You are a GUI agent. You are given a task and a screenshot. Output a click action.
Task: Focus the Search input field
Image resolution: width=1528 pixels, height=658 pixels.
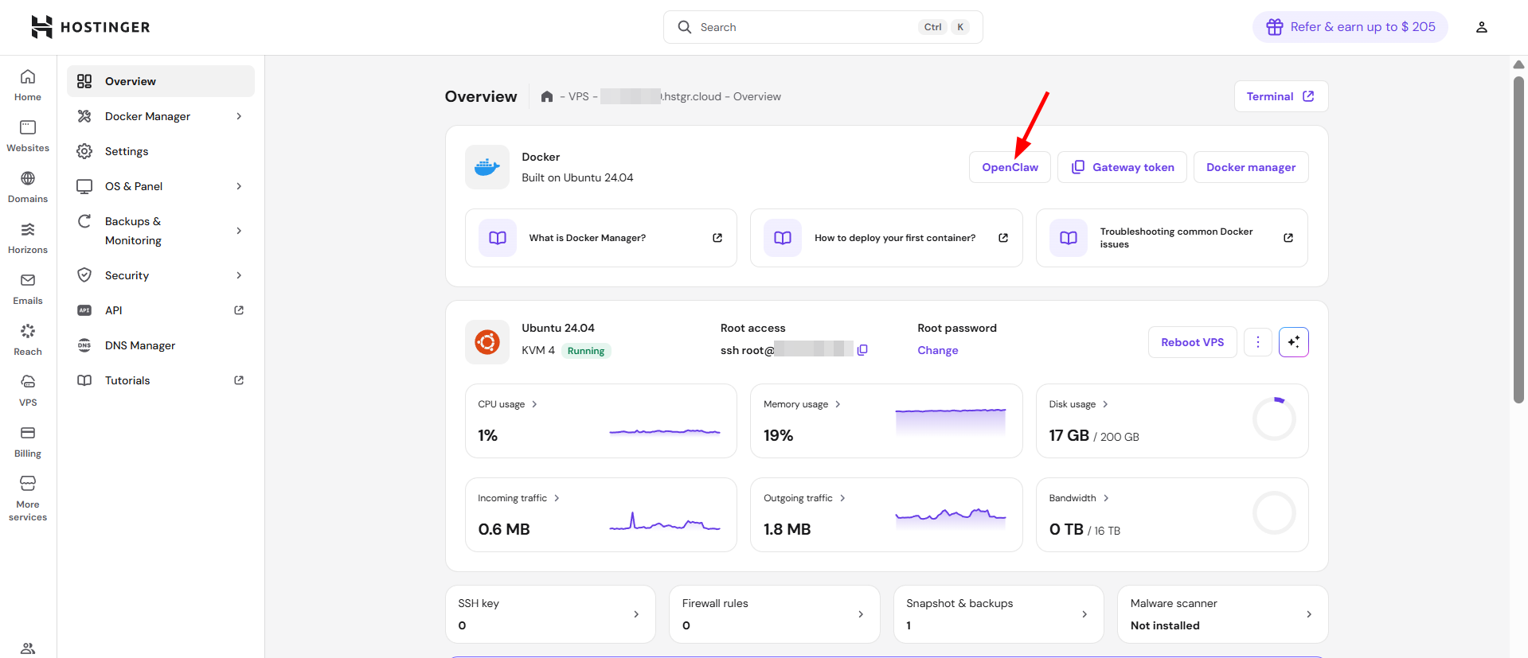(x=804, y=27)
